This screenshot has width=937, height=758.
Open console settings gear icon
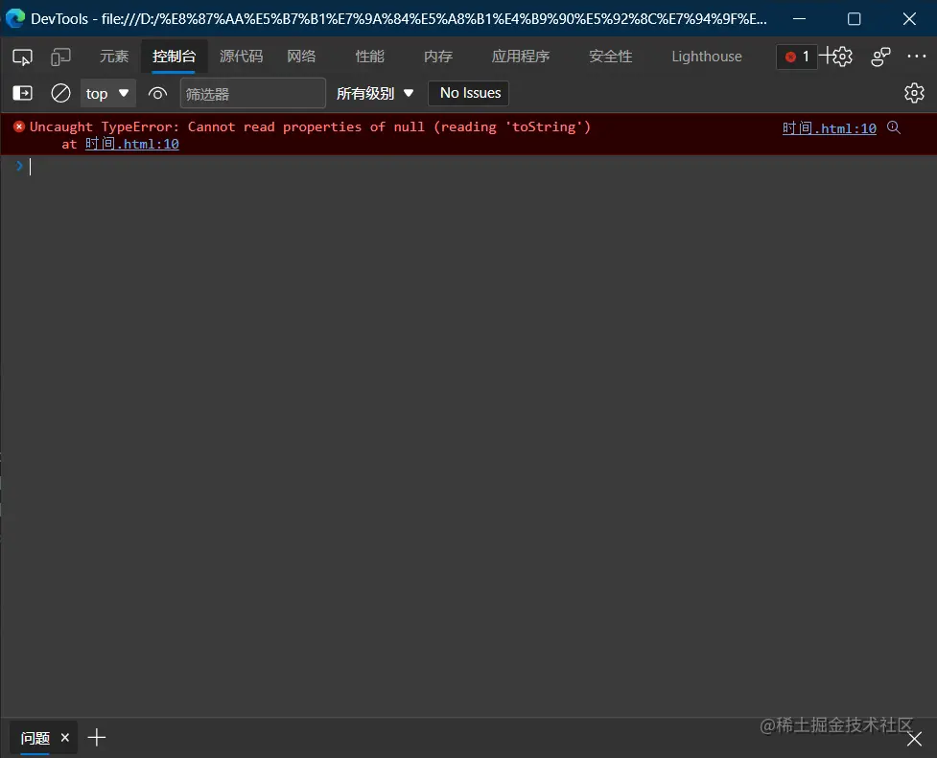[x=914, y=93]
